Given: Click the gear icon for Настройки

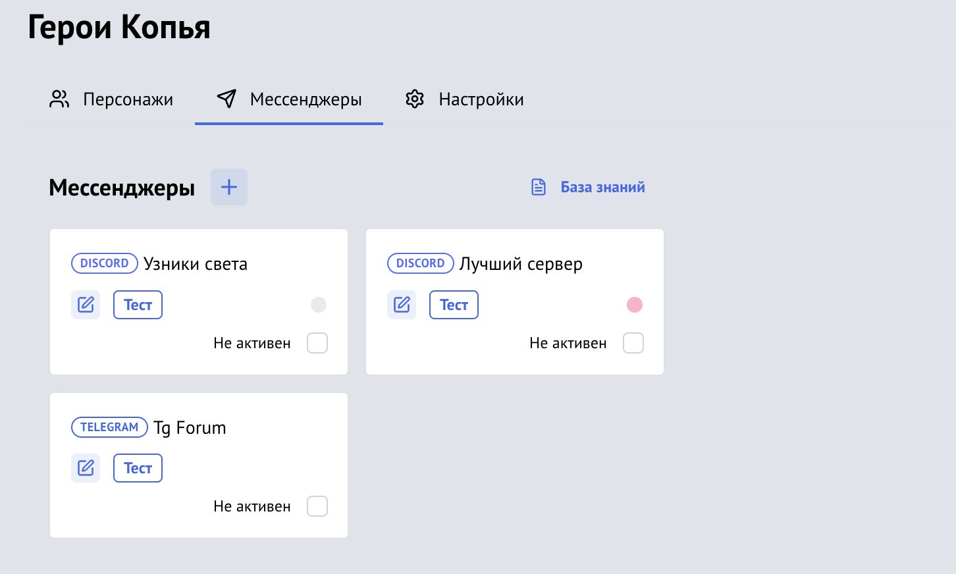Looking at the screenshot, I should (415, 99).
